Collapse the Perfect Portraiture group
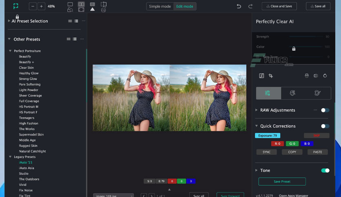The width and height of the screenshot is (341, 197). (x=10, y=51)
